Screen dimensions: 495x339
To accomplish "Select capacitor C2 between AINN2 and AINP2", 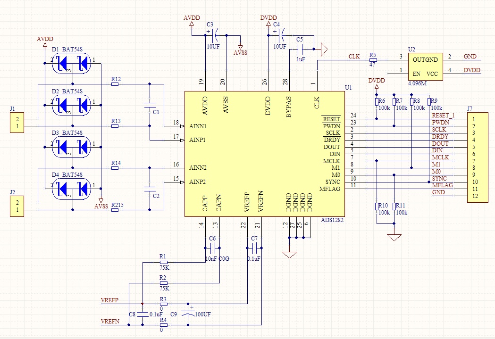I will click(150, 189).
